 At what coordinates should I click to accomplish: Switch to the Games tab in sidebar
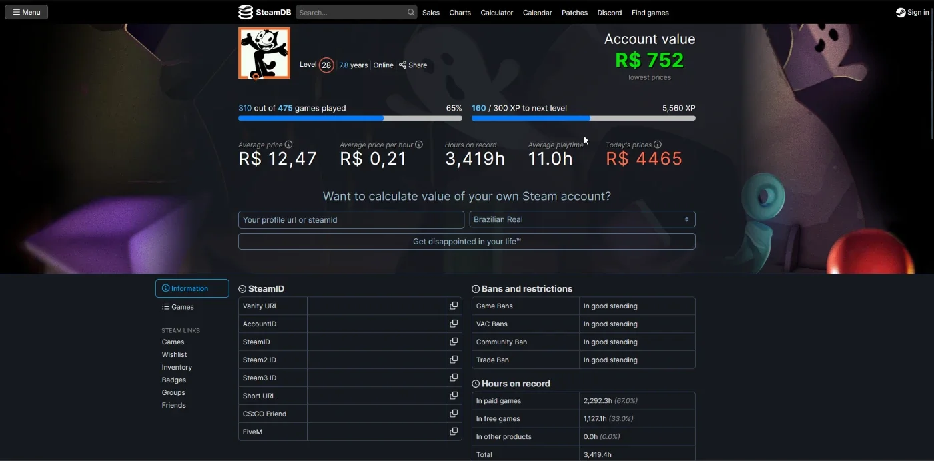click(x=178, y=307)
